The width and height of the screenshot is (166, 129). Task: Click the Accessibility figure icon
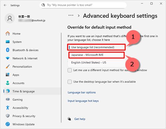click(x=8, y=107)
